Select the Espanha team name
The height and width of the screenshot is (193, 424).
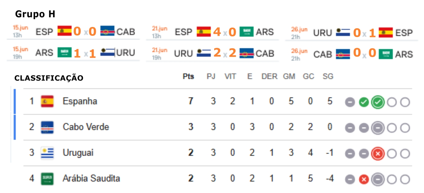80,101
